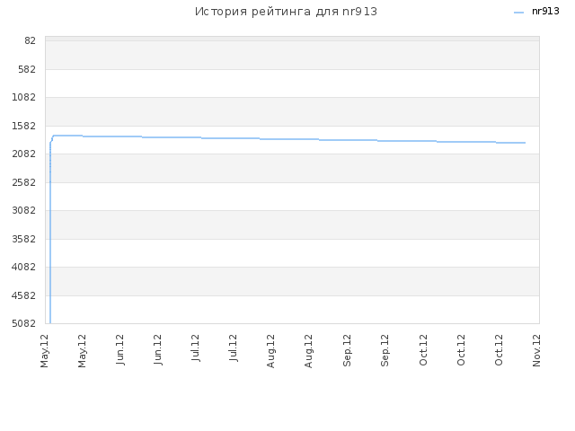This screenshot has width=575, height=431.
Task: Toggle the nr913 series legend label
Action: 545,12
